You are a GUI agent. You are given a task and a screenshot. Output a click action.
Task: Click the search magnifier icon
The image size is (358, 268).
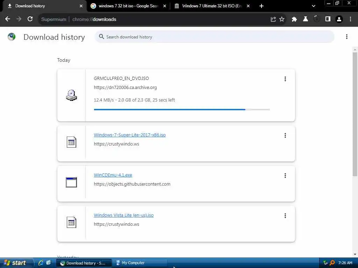point(101,37)
